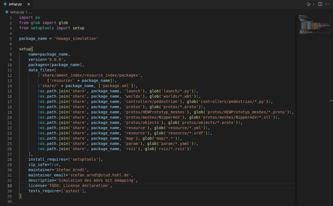This screenshot has height=206, width=333.
Task: Click the closing parenthesis on line 35
Action: pyautogui.click(x=20, y=196)
